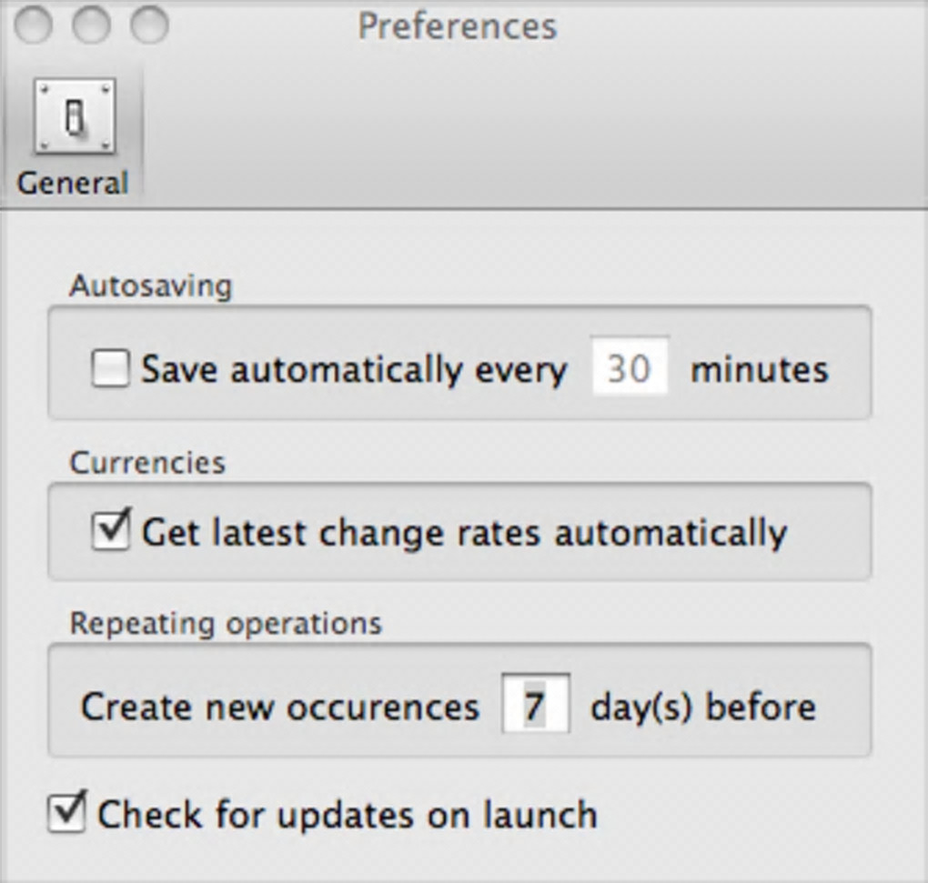Enable the Save automatically checkbox
Viewport: 928px width, 883px height.
click(x=110, y=369)
